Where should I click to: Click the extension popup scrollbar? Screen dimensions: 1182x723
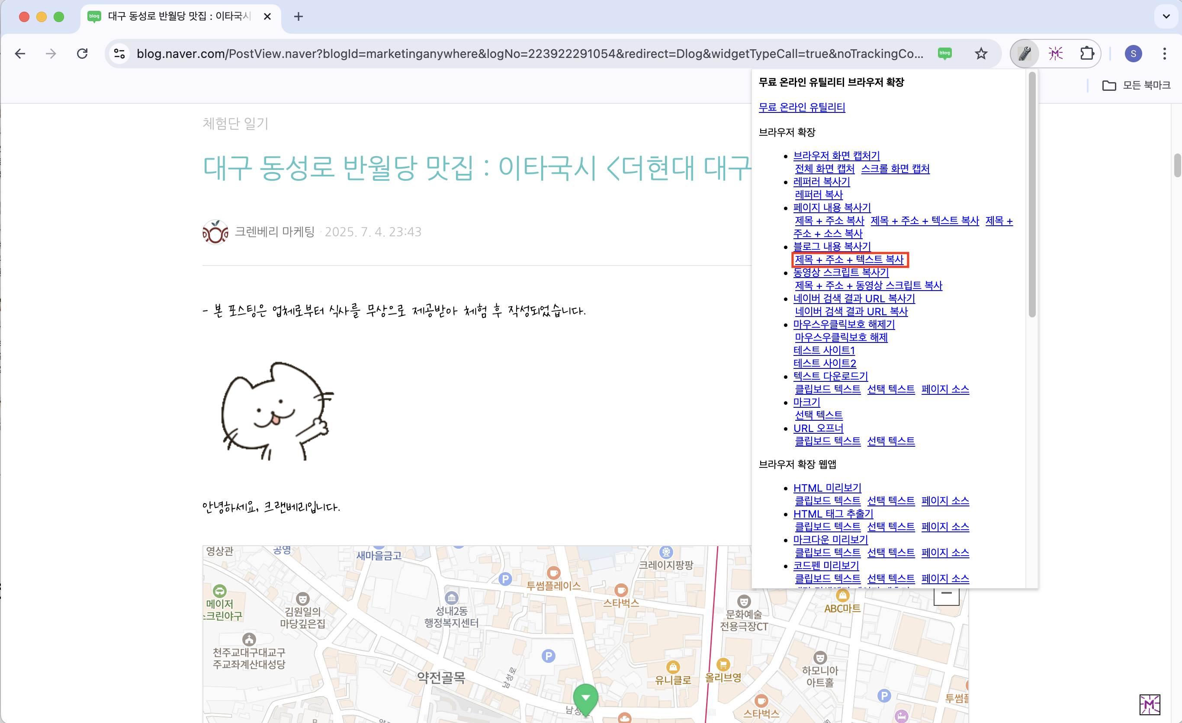click(x=1032, y=194)
